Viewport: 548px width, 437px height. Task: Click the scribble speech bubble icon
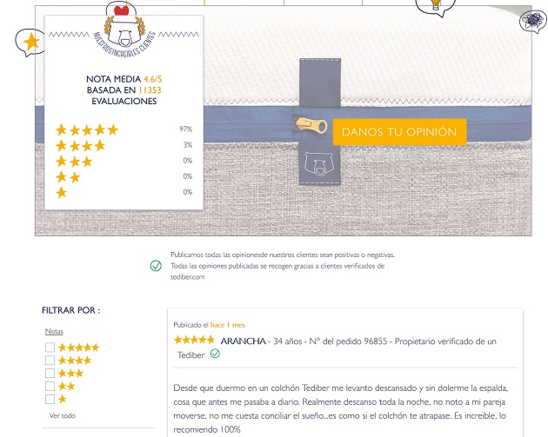click(x=533, y=21)
